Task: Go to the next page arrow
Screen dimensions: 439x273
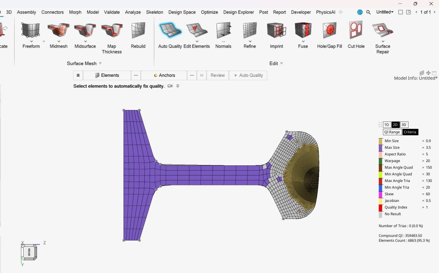Action: pos(435,12)
